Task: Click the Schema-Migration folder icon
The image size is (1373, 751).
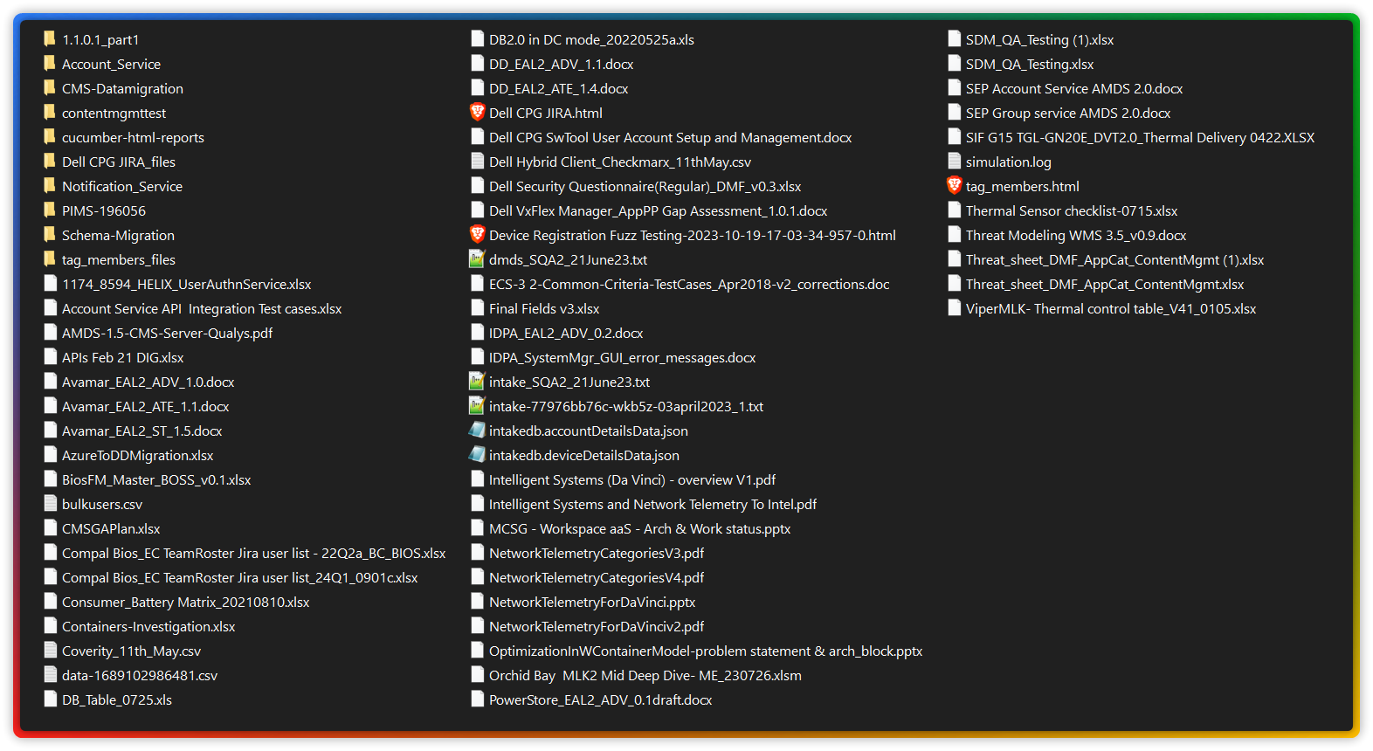Action: [x=50, y=234]
